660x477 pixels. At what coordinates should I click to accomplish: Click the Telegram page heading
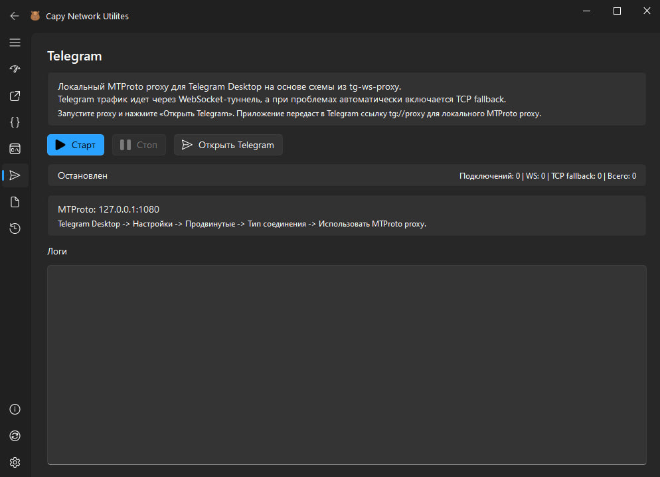[74, 56]
